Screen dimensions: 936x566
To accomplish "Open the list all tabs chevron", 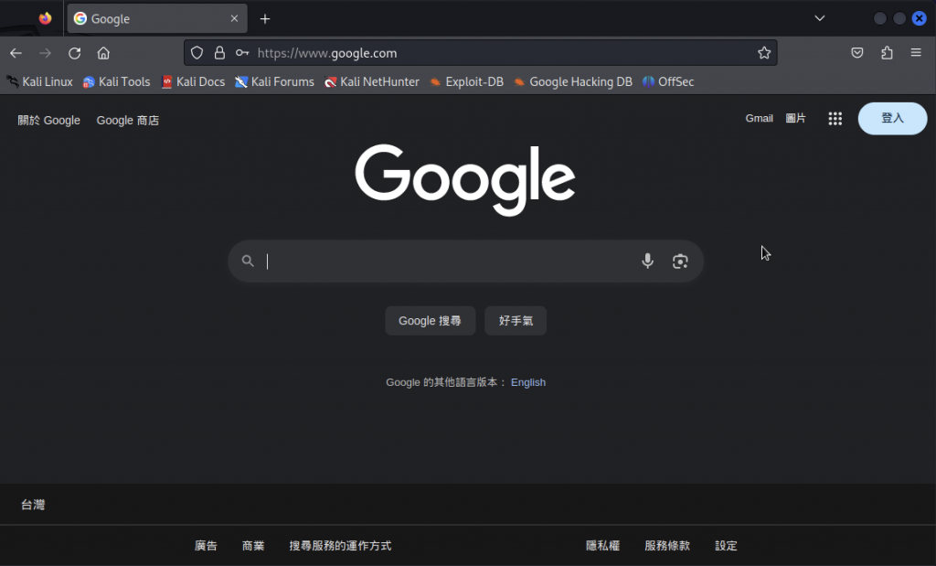I will (x=820, y=18).
